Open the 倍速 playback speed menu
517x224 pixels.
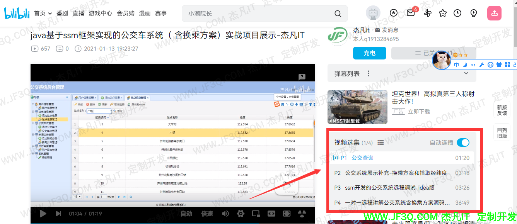click(x=207, y=214)
